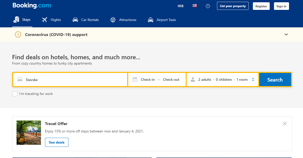Image resolution: width=303 pixels, height=158 pixels.
Task: Click the guest person icon
Action: click(193, 80)
